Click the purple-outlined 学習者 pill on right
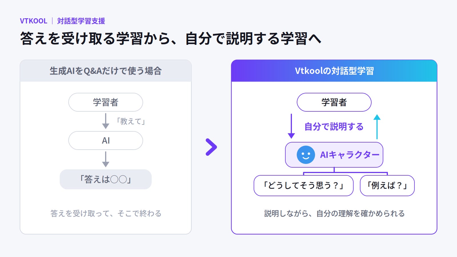Screen dimensions: 457x257 (x=334, y=102)
